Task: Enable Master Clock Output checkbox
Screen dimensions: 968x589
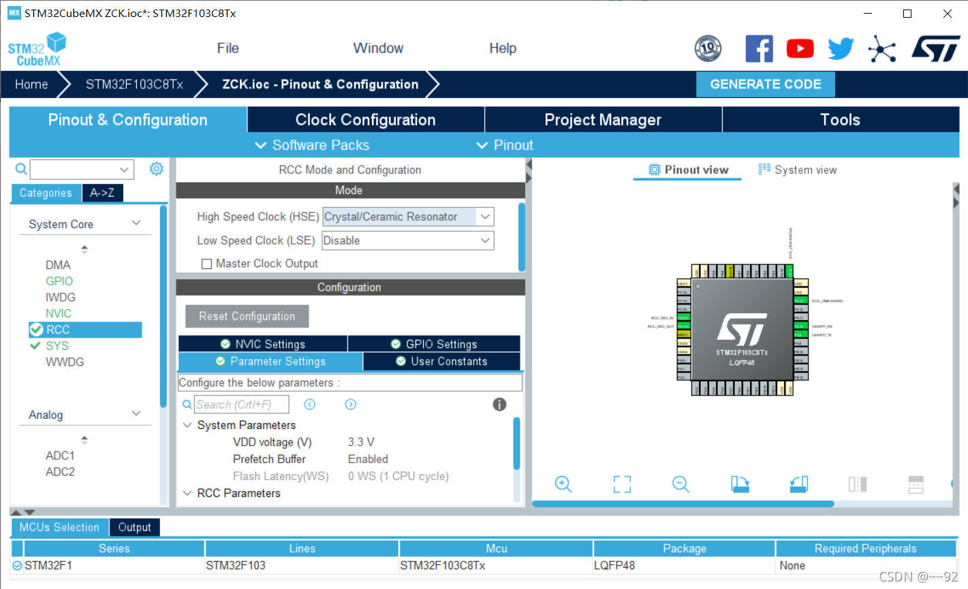Action: (207, 264)
